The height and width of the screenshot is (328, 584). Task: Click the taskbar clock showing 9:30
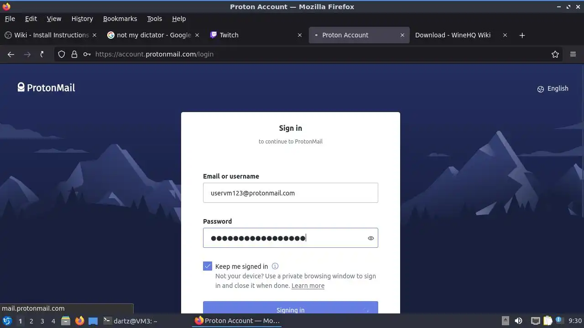coord(575,321)
